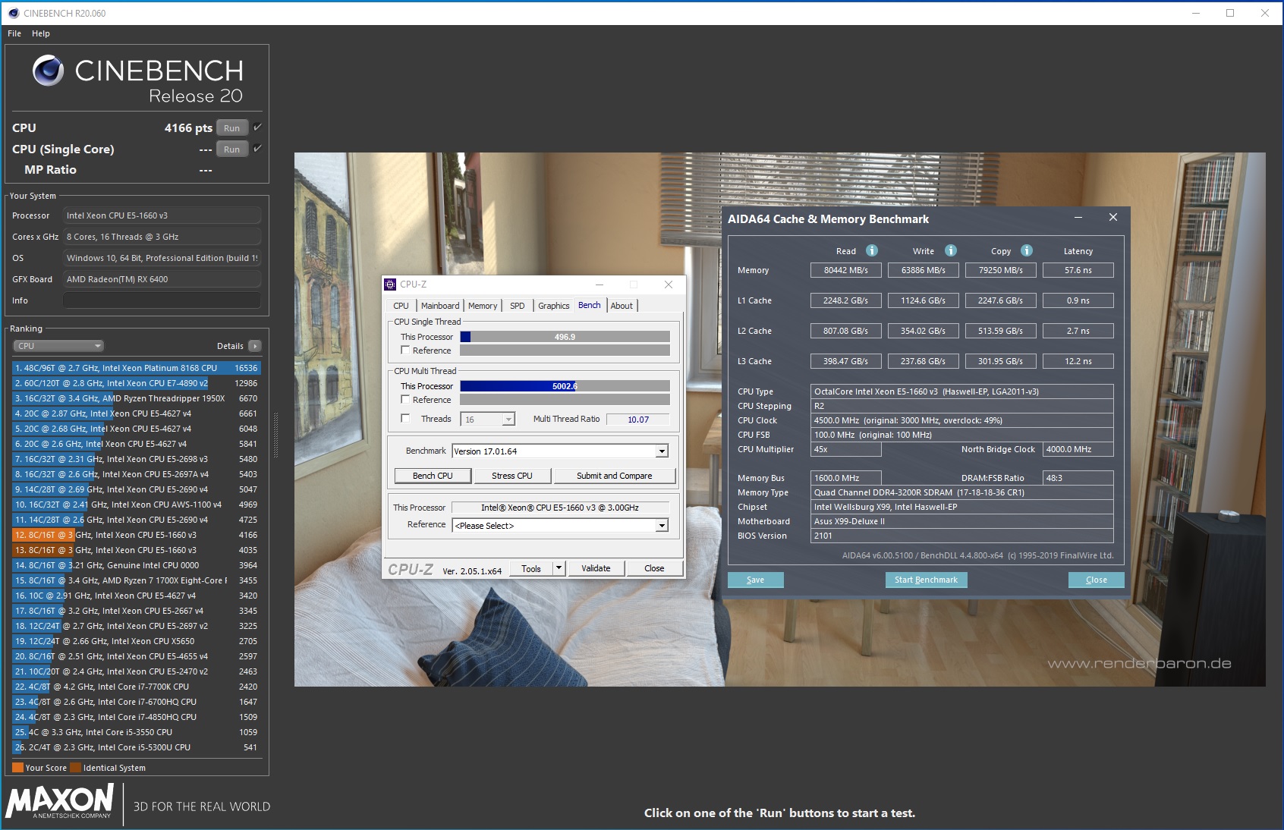This screenshot has width=1284, height=830.
Task: Click the Cinebench sphere logo in left panel
Action: (x=48, y=71)
